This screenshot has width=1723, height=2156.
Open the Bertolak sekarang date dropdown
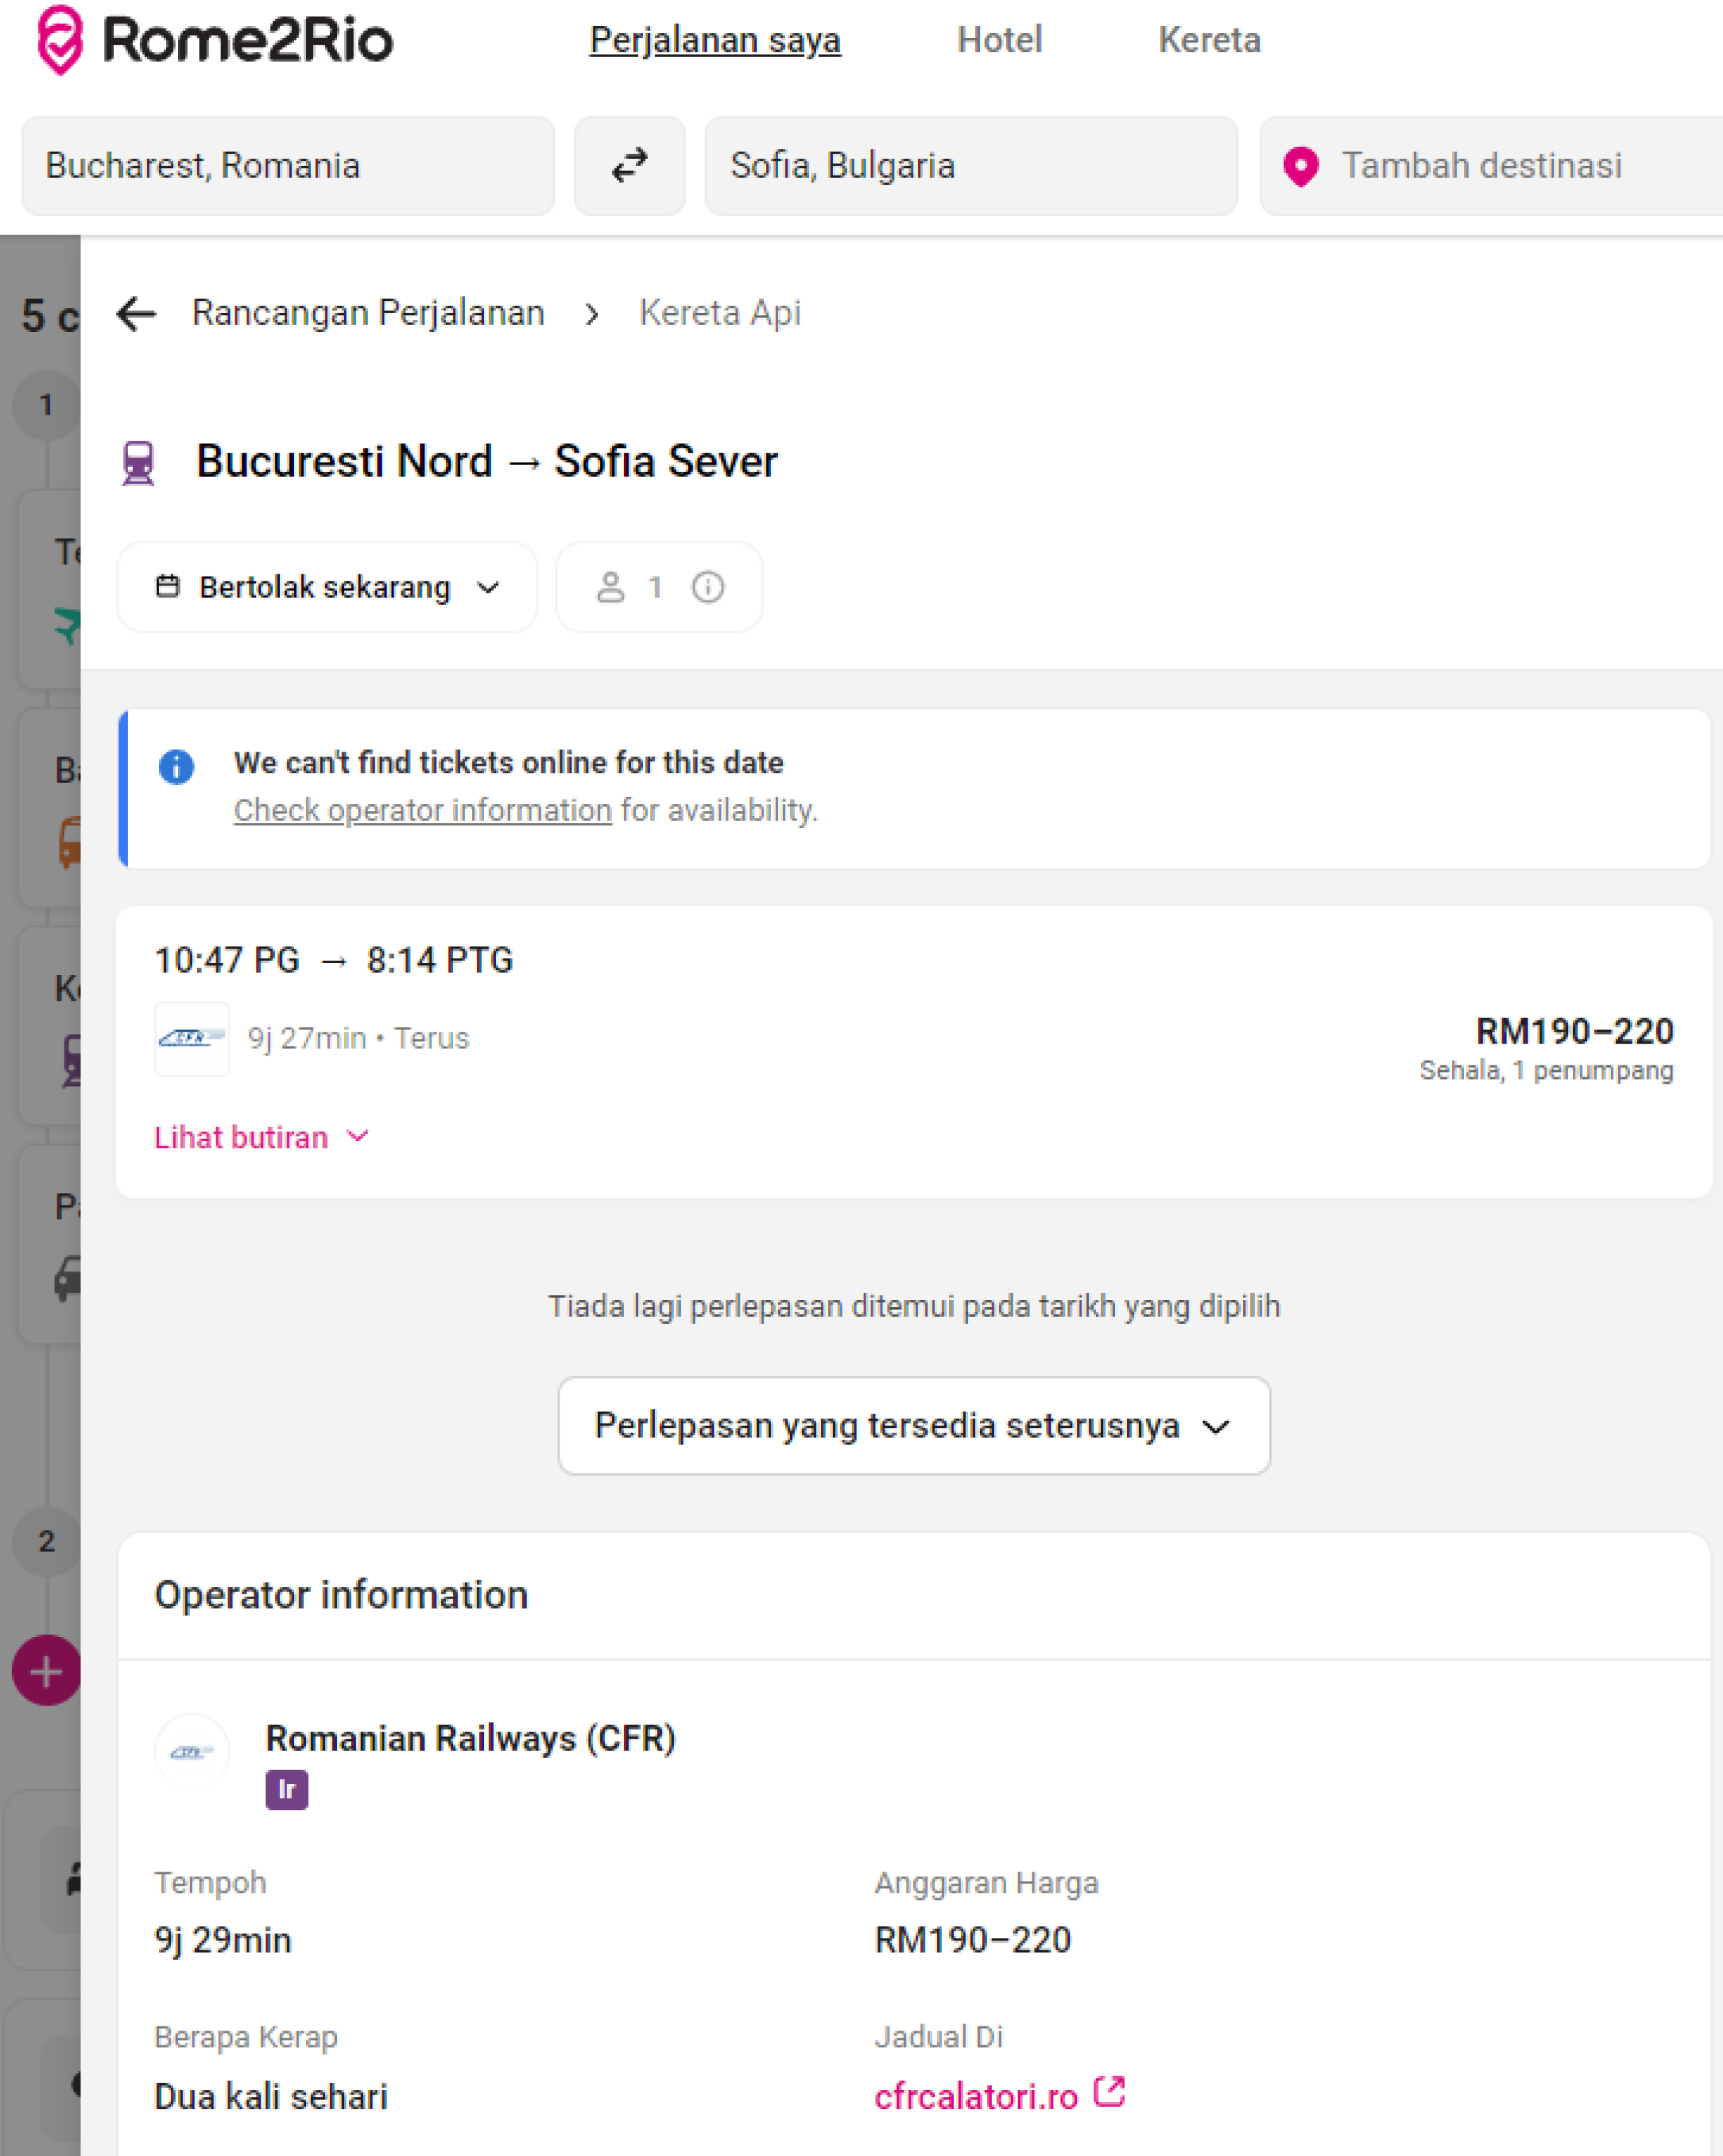326,587
